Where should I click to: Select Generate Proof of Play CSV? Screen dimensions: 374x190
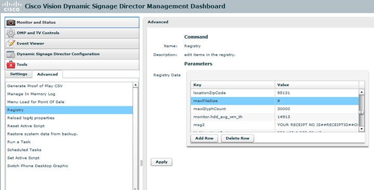(x=69, y=86)
